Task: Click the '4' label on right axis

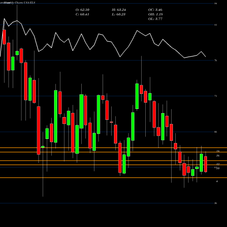Action: coord(217,181)
